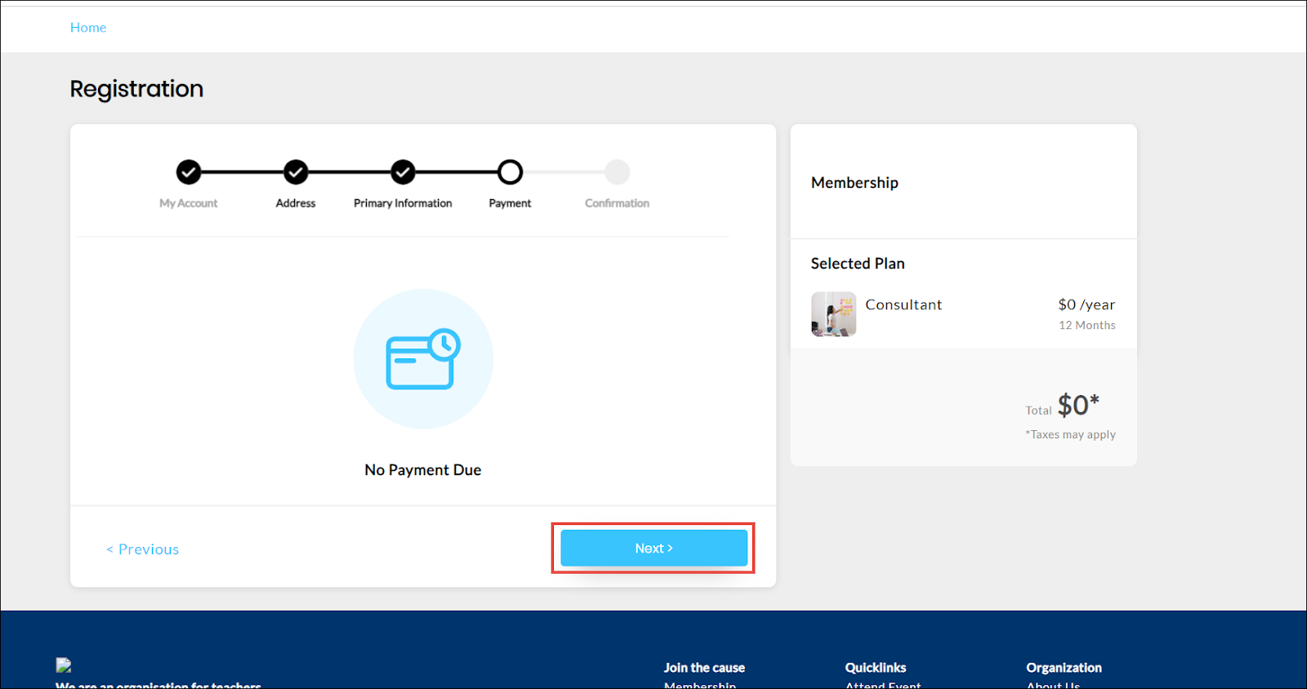Viewport: 1307px width, 689px height.
Task: Click the Address step checkmark circle
Action: (x=296, y=172)
